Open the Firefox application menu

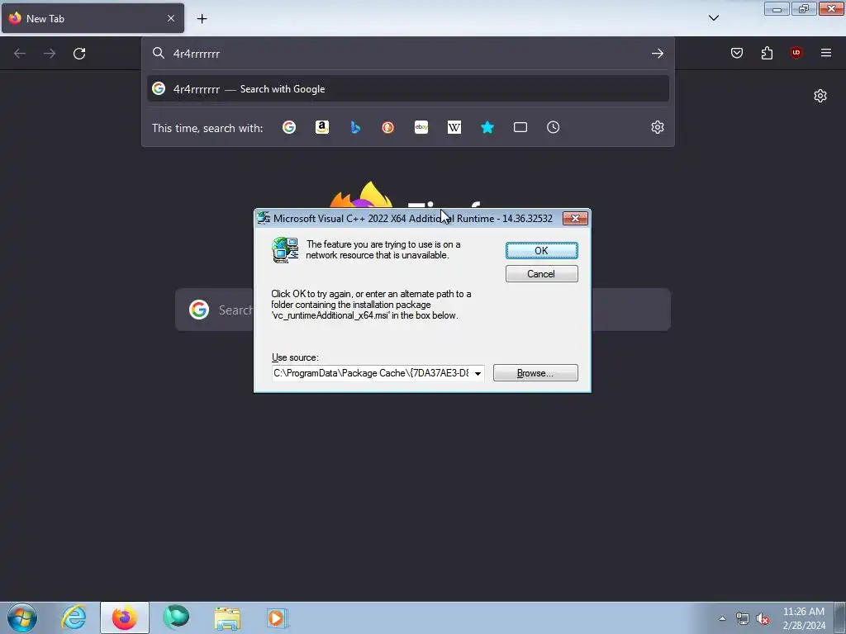pos(826,53)
